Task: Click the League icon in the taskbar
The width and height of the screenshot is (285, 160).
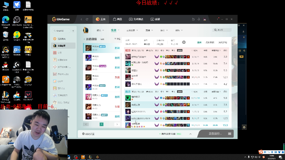Action: pyautogui.click(x=90, y=157)
